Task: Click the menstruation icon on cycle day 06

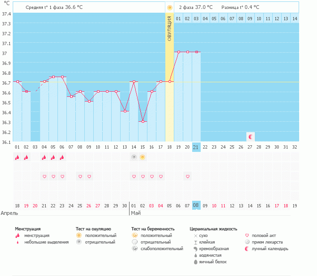Action: pos(62,157)
